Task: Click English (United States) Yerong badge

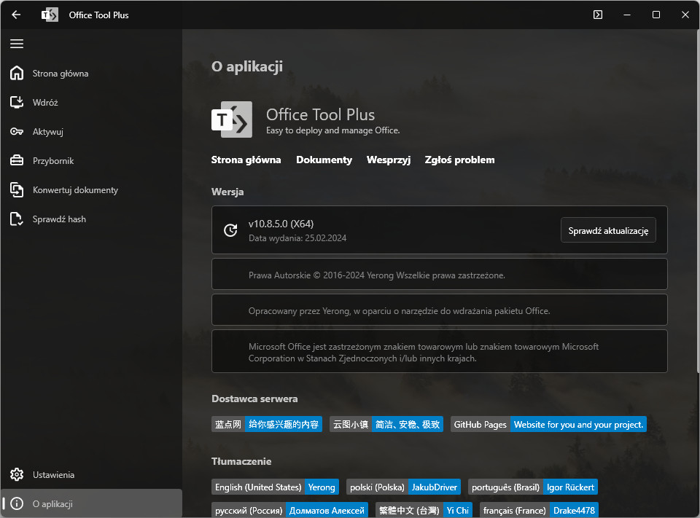Action: (x=275, y=487)
